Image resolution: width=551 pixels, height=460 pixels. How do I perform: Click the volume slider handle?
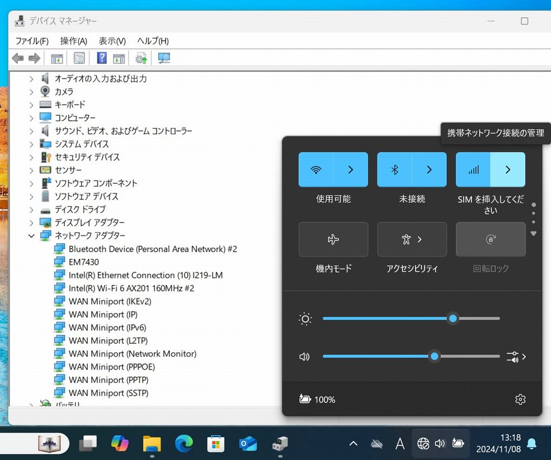pyautogui.click(x=434, y=357)
